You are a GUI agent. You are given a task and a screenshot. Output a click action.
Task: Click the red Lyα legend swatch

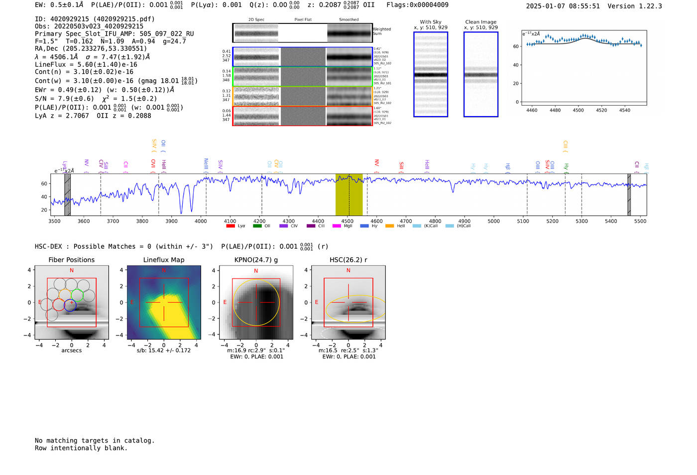tap(231, 226)
